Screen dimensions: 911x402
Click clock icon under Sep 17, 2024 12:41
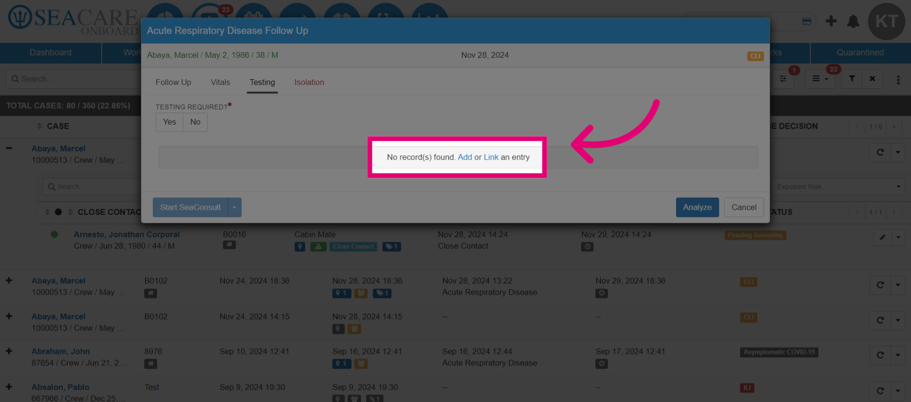point(602,364)
